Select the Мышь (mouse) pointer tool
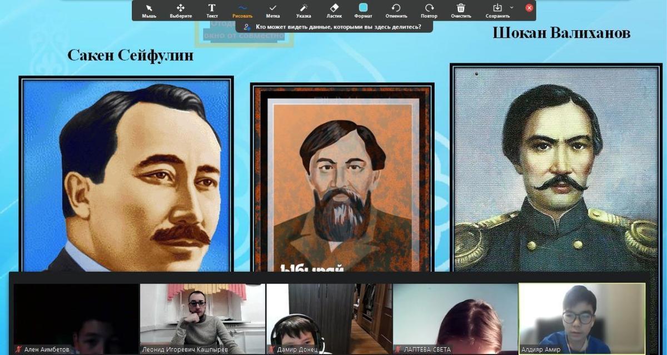667x355 pixels. pyautogui.click(x=149, y=10)
